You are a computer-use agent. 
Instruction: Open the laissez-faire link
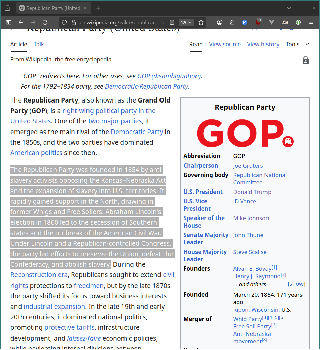[x=84, y=338]
